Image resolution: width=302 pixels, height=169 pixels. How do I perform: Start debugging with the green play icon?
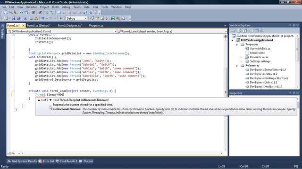[x=61, y=18]
